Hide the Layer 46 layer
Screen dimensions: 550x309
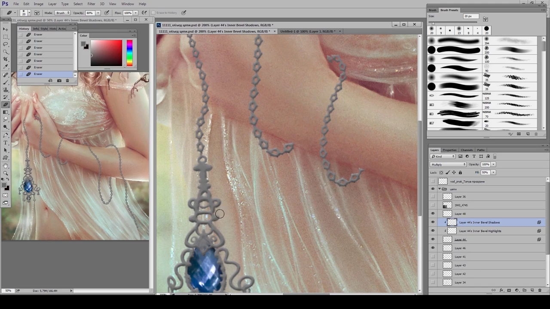[x=433, y=248]
